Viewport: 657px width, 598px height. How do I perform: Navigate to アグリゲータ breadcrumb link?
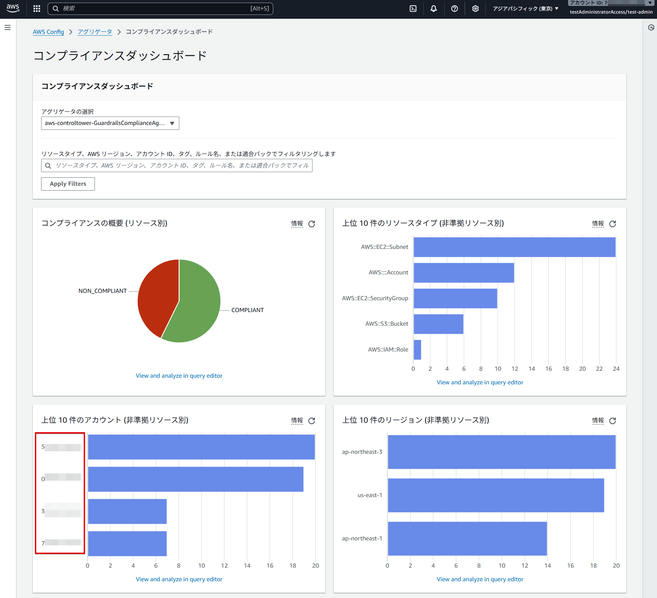click(95, 32)
